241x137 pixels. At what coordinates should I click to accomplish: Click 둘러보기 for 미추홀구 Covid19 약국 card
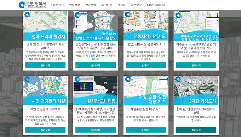196,65
